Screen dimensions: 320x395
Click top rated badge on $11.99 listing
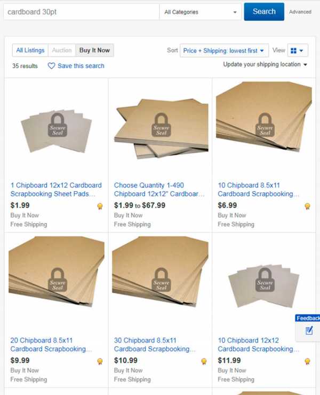point(307,361)
